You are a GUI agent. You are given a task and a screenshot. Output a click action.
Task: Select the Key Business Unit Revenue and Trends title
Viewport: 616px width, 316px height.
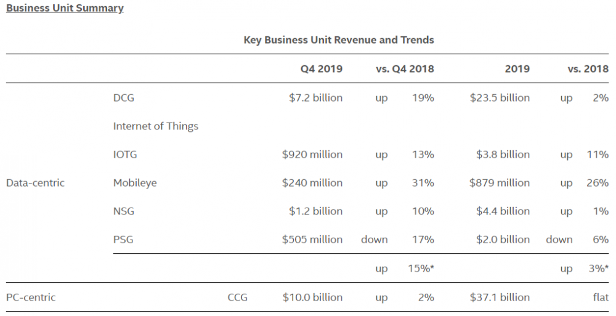[x=339, y=40]
